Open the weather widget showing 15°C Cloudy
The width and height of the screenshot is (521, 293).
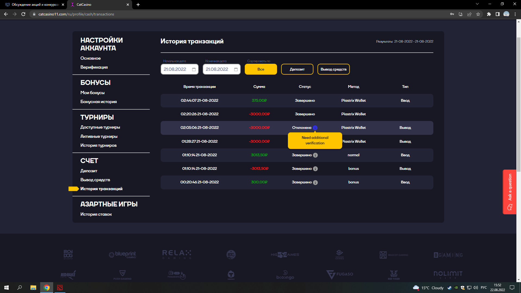428,288
